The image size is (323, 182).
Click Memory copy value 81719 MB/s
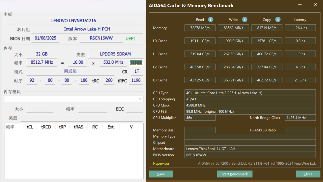[267, 28]
